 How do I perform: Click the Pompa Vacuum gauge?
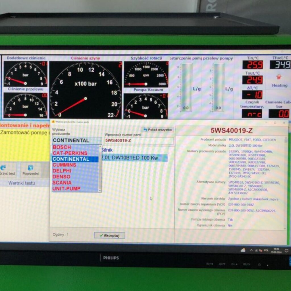(146, 106)
